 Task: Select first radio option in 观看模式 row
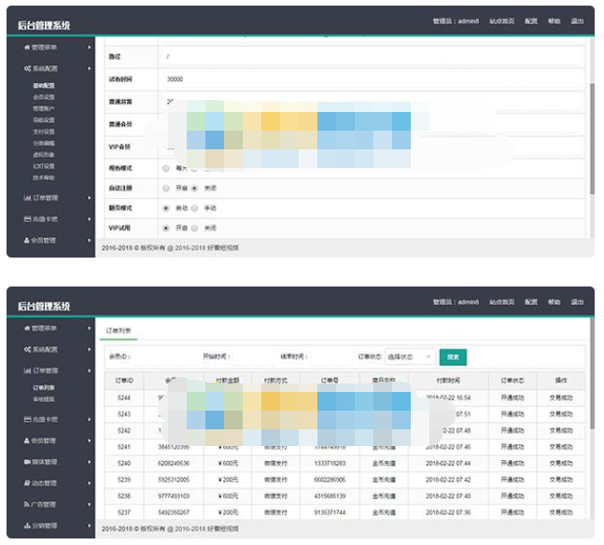pos(166,168)
